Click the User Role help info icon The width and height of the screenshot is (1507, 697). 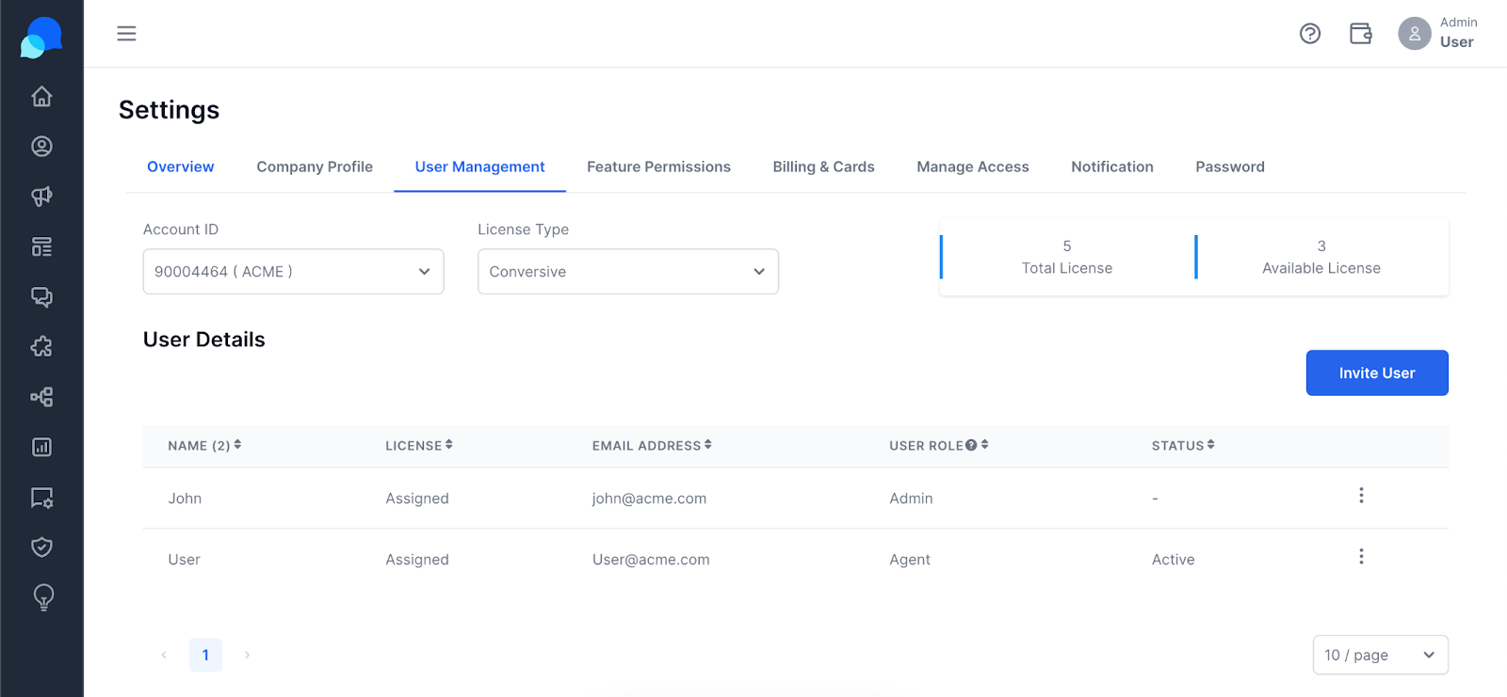(971, 445)
